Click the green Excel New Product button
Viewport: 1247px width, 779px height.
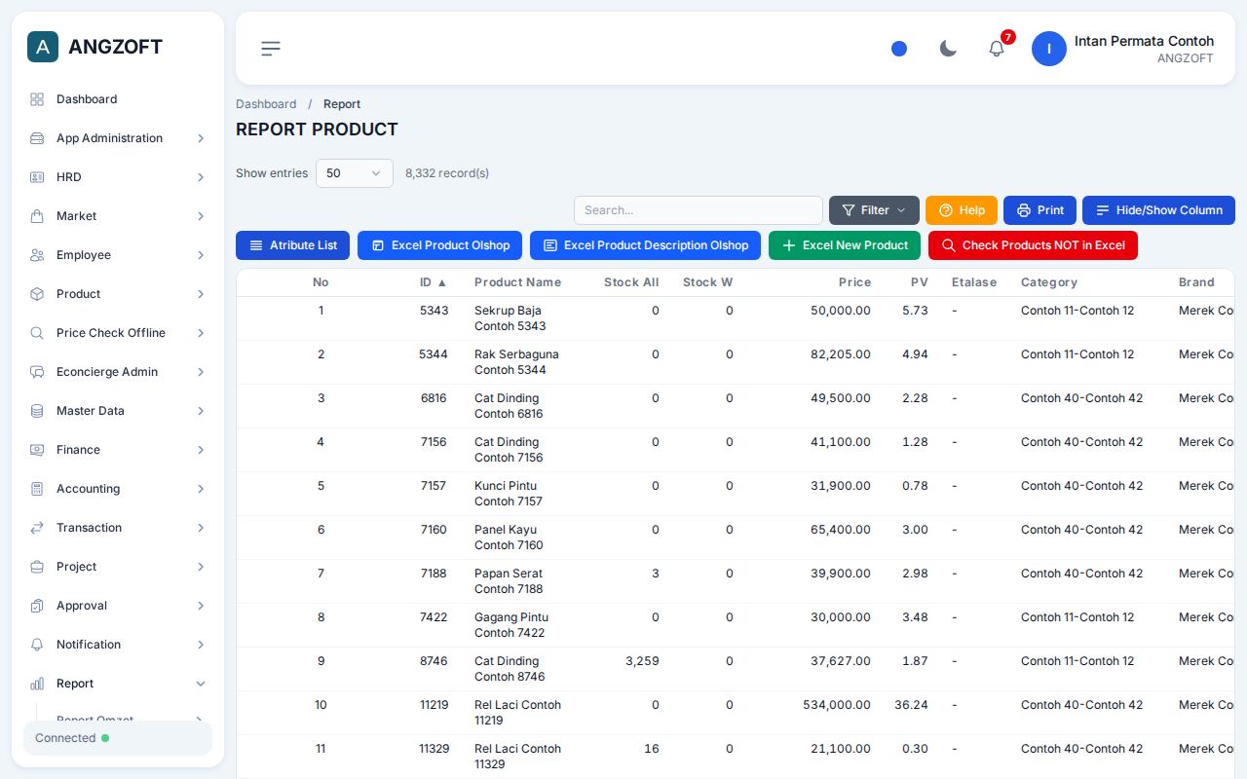(845, 245)
